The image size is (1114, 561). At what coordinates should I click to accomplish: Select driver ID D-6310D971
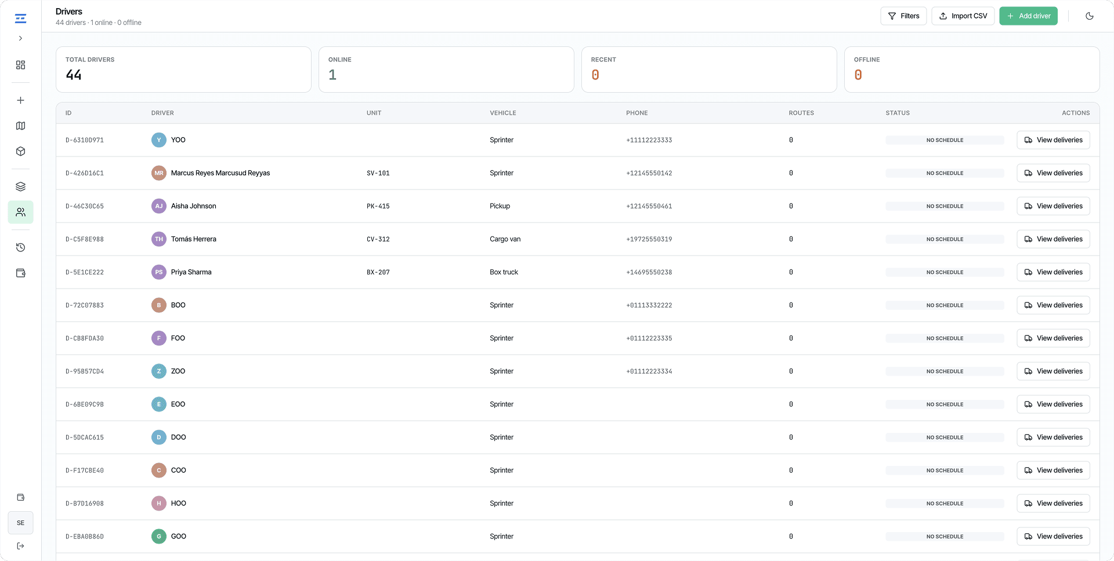(85, 140)
